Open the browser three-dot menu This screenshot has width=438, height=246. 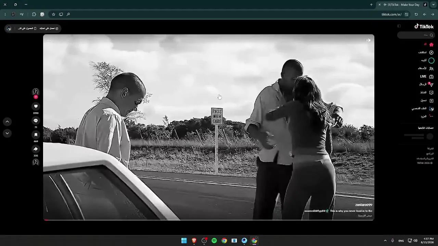click(x=5, y=14)
